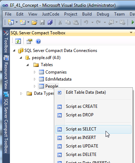135x163 pixels.
Task: Expand the EdmMetadata table node
Action: point(35,79)
